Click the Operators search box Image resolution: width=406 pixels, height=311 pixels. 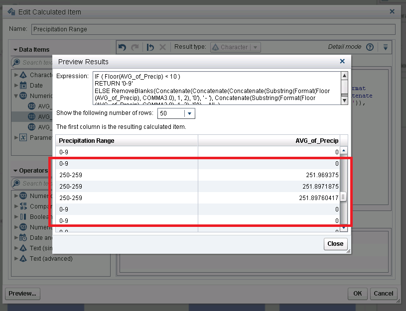pyautogui.click(x=32, y=183)
